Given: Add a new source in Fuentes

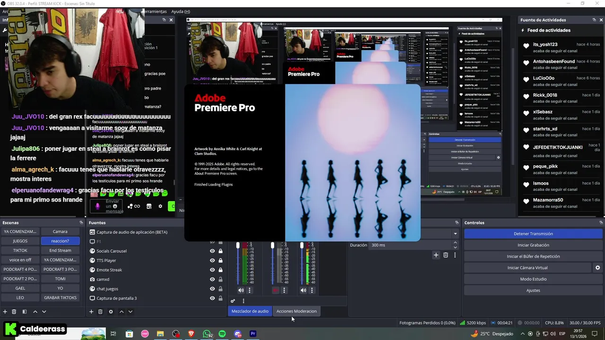Looking at the screenshot, I should pos(91,312).
